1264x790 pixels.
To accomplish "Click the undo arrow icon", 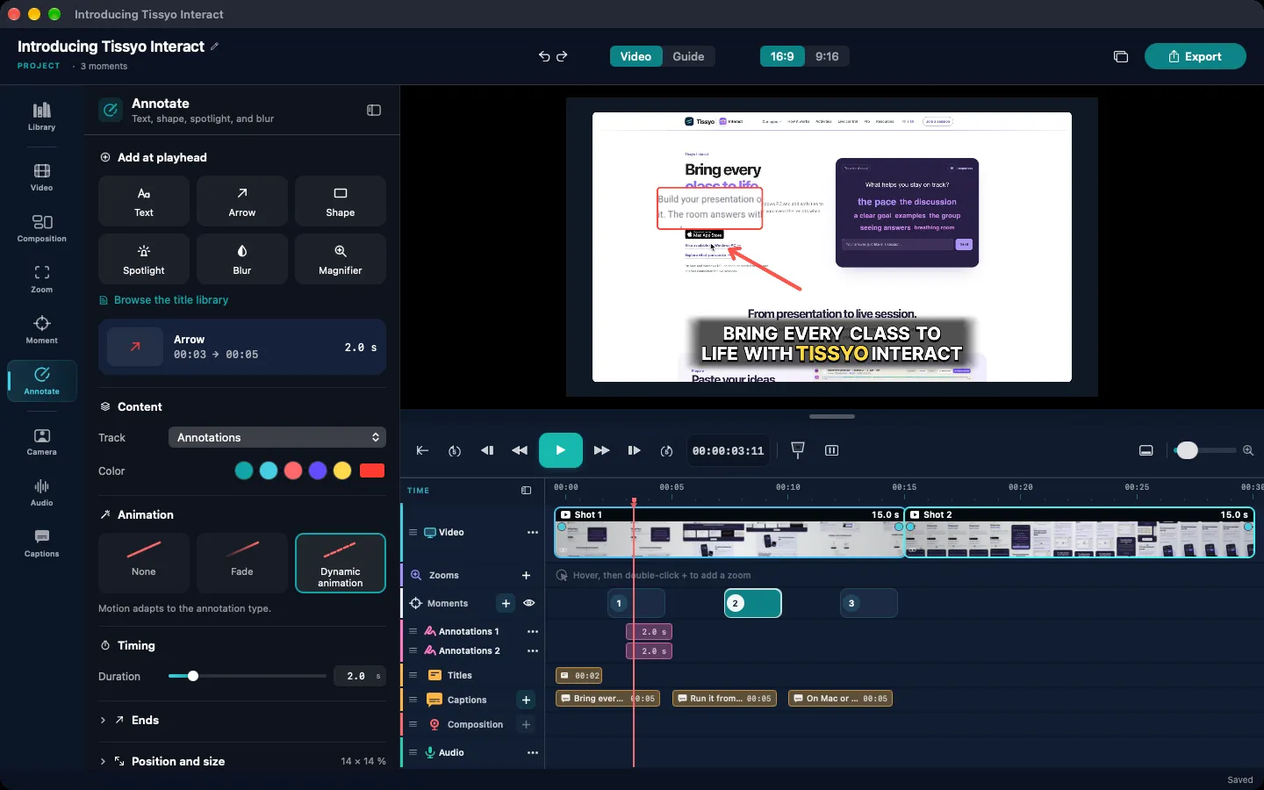I will click(544, 56).
